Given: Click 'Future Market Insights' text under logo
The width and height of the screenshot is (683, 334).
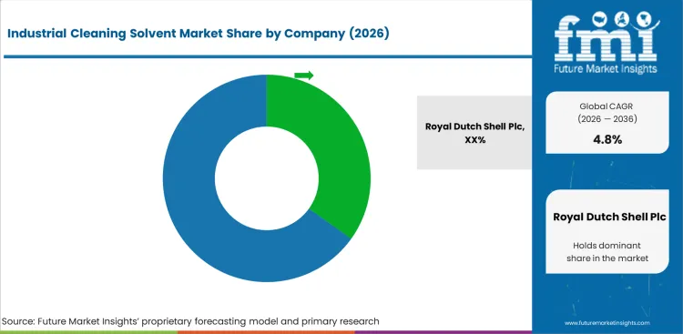Looking at the screenshot, I should point(606,68).
